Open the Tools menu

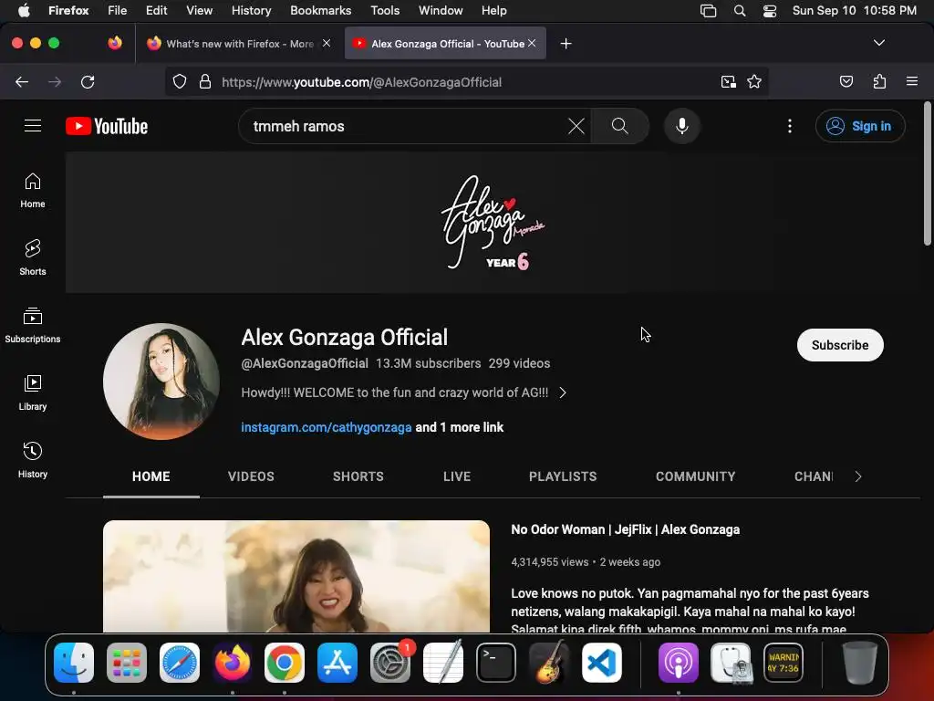[385, 11]
